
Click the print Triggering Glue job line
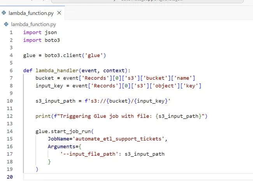click(x=121, y=116)
